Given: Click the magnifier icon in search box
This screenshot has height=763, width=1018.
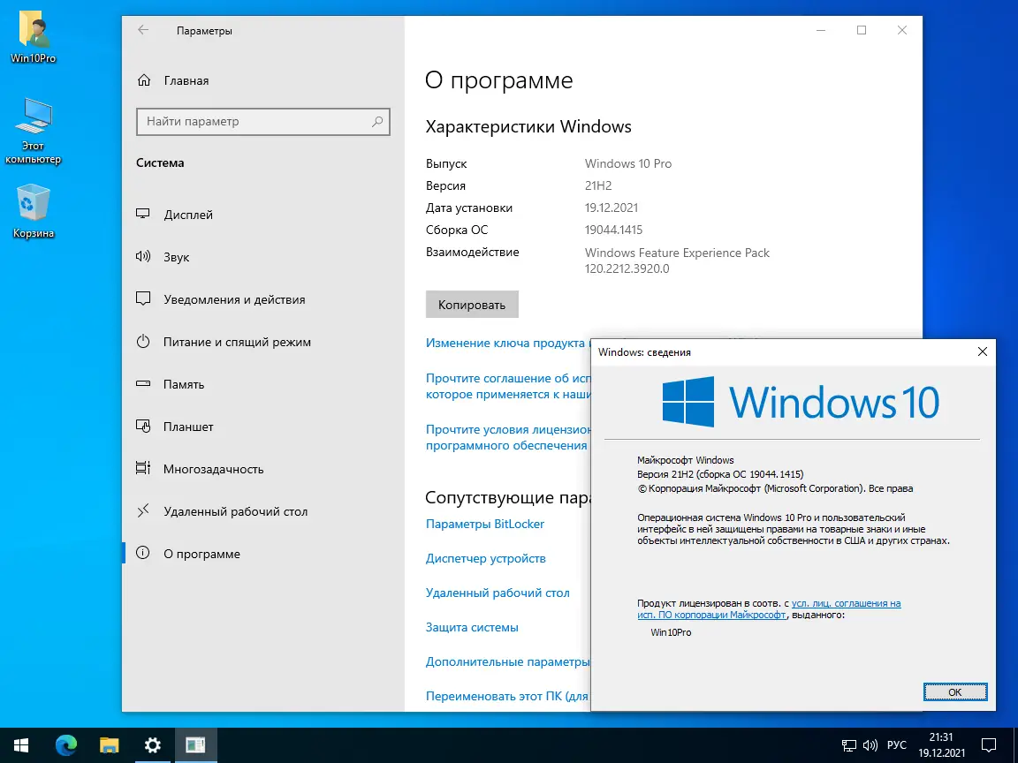Looking at the screenshot, I should 377,121.
